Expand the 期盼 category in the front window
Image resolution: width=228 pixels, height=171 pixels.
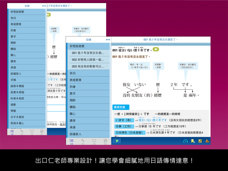[89, 100]
